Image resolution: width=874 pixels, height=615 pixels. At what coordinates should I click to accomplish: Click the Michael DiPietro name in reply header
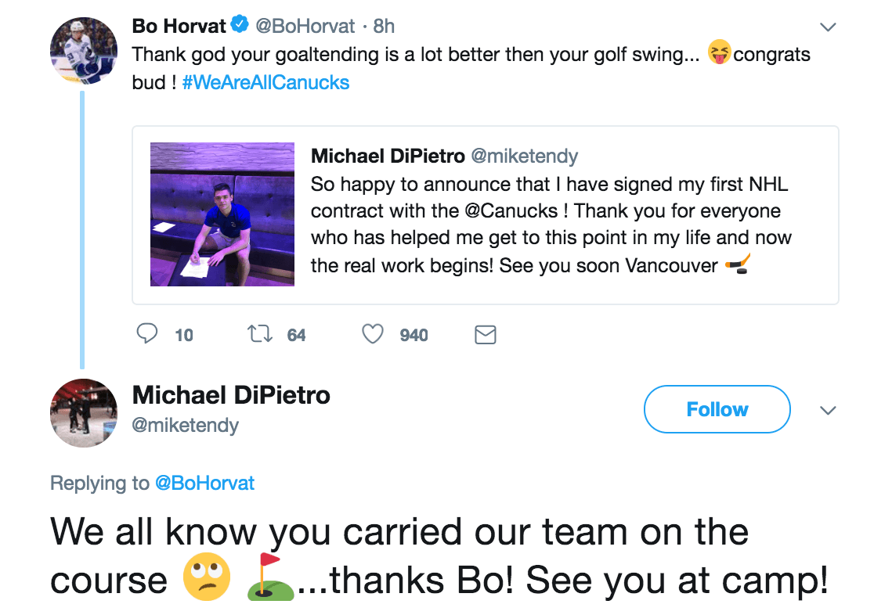tap(231, 395)
